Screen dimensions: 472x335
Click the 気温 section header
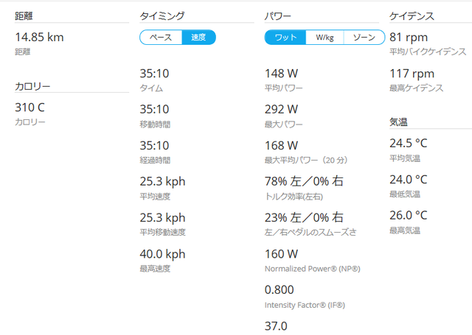[399, 122]
